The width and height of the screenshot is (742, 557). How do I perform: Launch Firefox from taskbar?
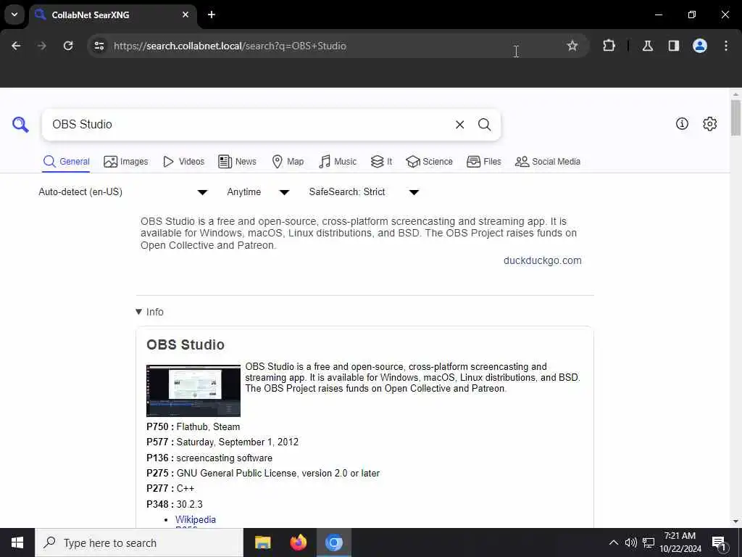click(298, 542)
